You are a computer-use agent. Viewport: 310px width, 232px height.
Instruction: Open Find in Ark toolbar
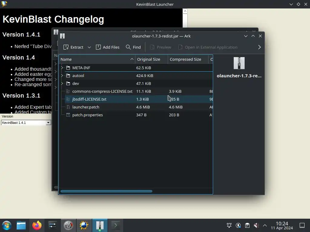133,47
